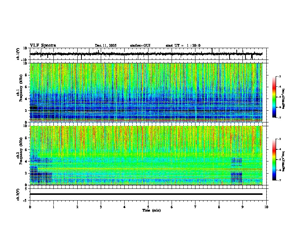Click the time axis tick label "3"
Viewport: 300px width, 232px height.
pyautogui.click(x=101, y=207)
